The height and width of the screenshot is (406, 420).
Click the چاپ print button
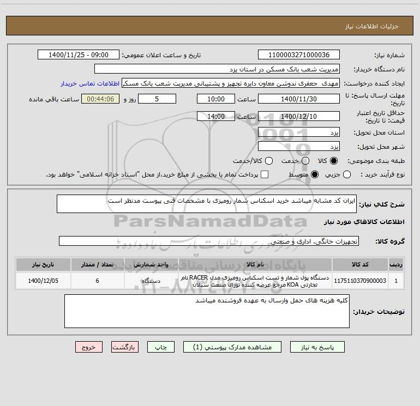click(161, 347)
